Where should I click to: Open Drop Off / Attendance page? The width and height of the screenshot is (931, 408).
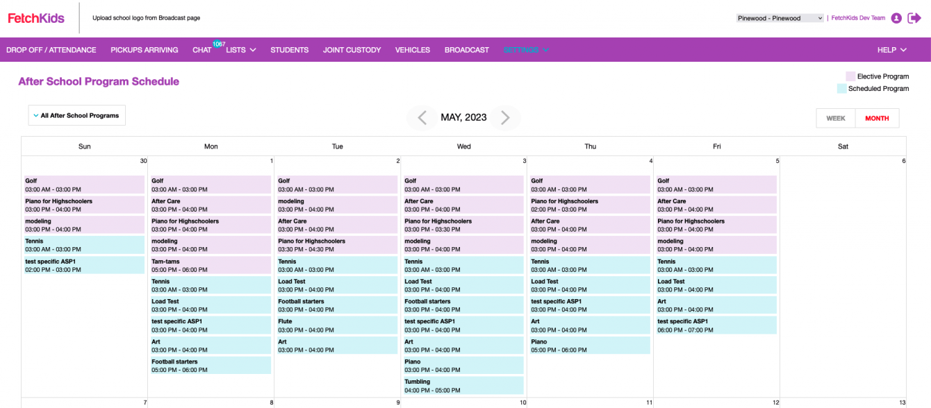tap(51, 50)
